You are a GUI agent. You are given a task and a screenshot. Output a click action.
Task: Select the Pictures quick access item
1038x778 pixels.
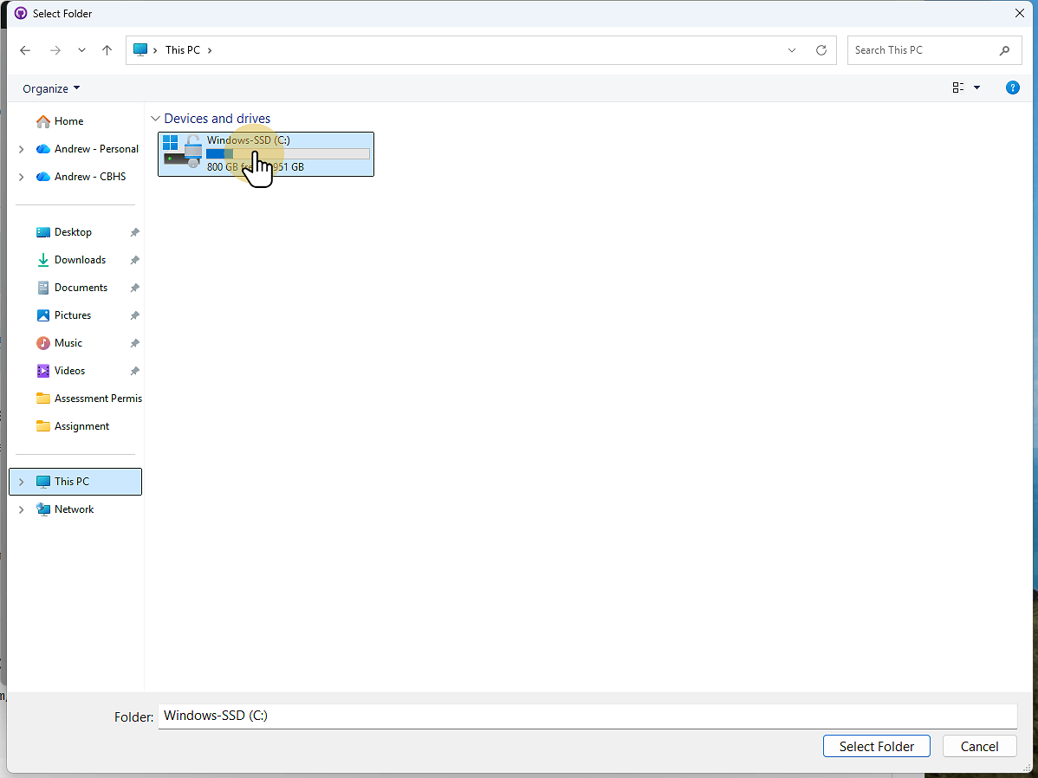(x=73, y=315)
